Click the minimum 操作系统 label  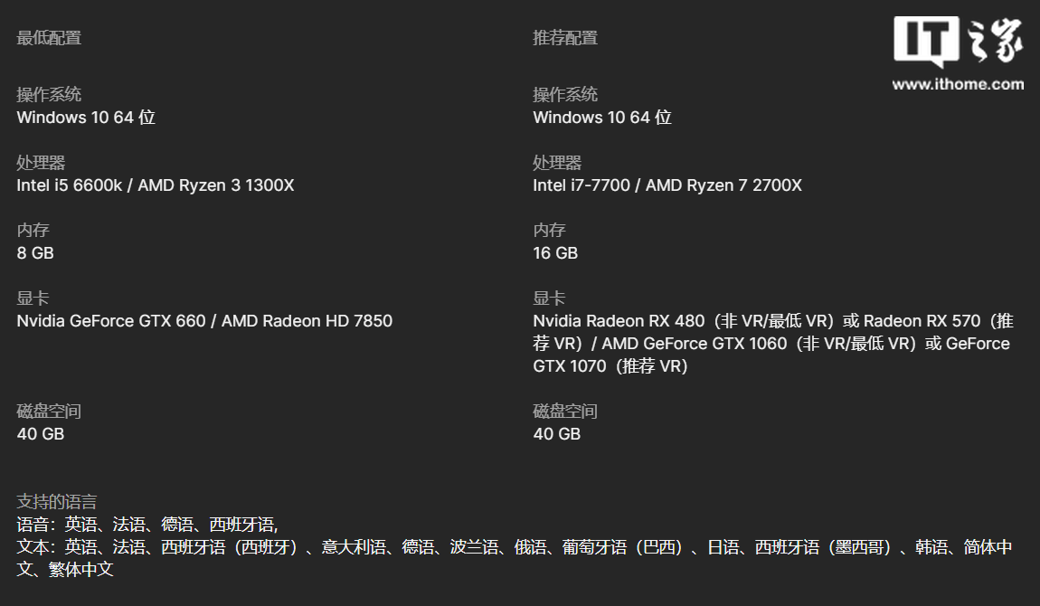point(49,94)
